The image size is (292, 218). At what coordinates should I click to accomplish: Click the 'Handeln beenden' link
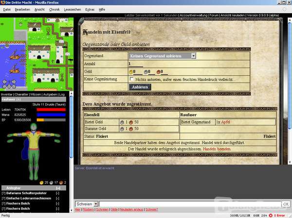point(217,149)
